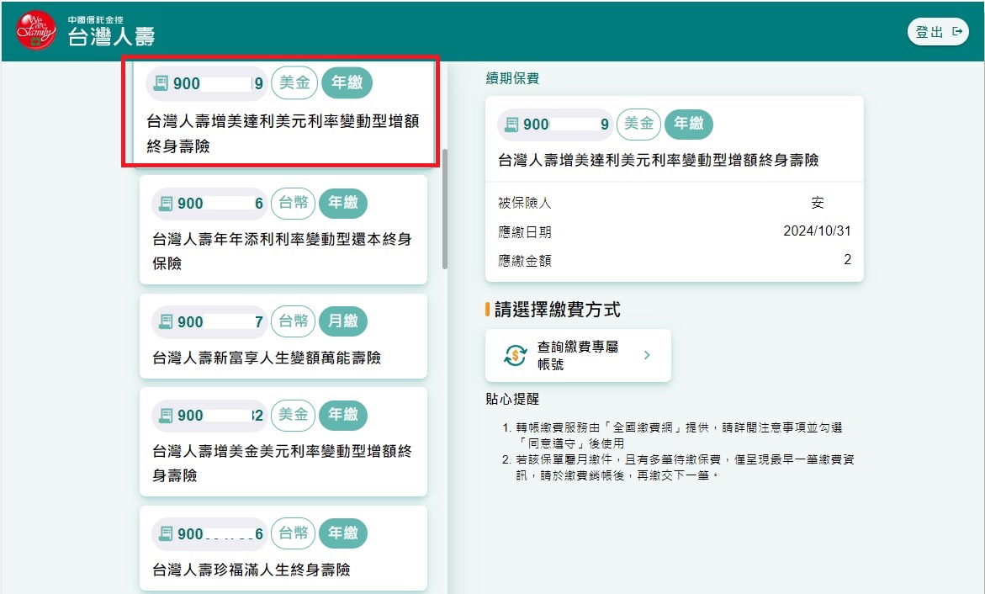Select the 台灣人壽年年添利利率變動型還本終身保險 policy card
Viewport: 985px width, 594px height.
click(283, 230)
